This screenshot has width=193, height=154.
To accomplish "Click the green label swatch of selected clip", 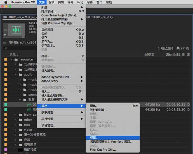I will click(x=6, y=105).
